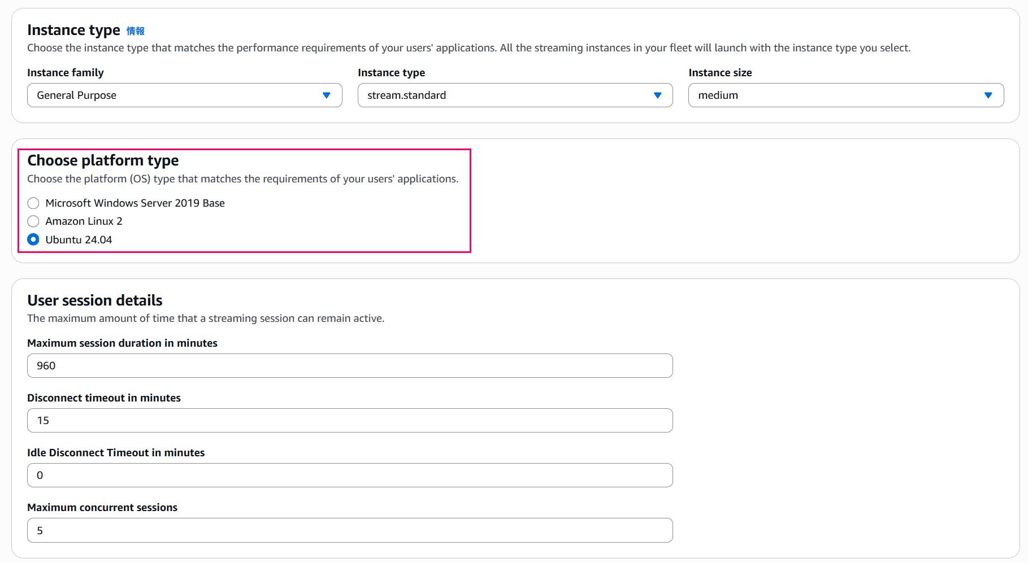Click the User session details heading

point(94,300)
